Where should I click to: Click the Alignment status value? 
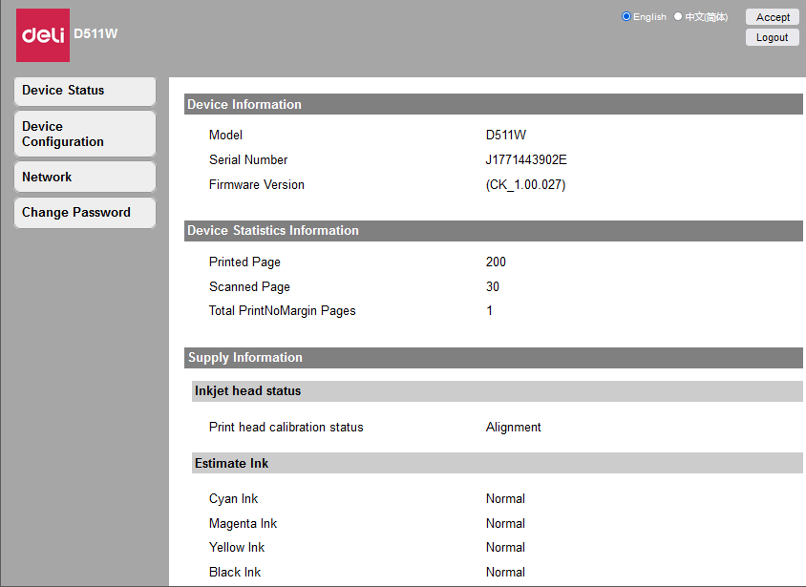click(514, 428)
